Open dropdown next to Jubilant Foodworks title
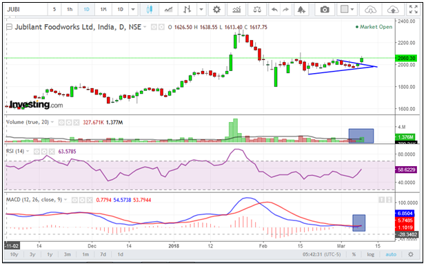The image size is (426, 266). coord(145,27)
